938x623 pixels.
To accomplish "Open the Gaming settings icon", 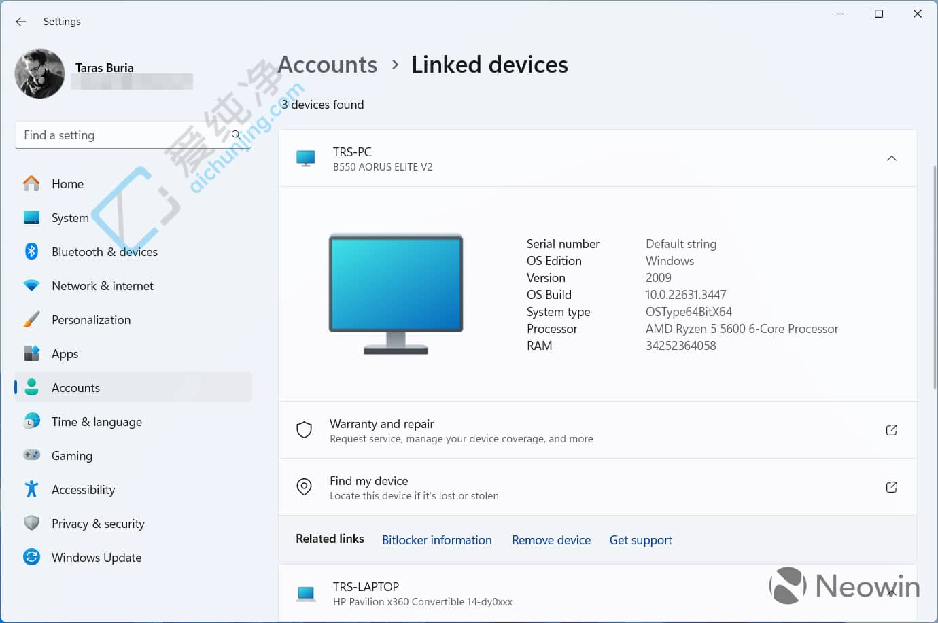I will coord(31,455).
